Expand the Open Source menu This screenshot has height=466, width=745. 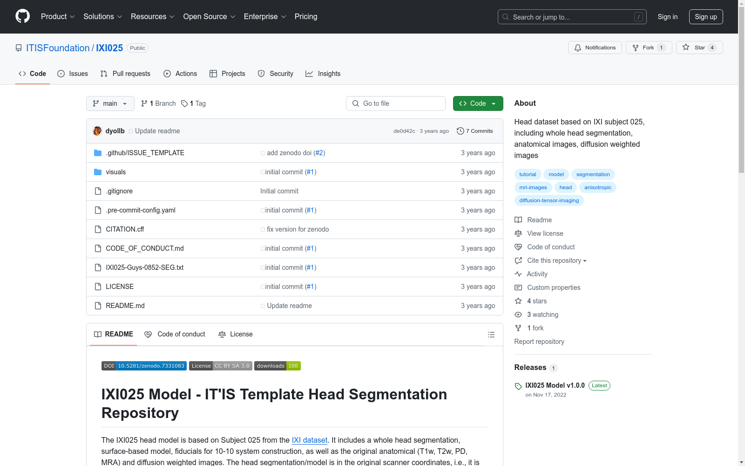[210, 16]
